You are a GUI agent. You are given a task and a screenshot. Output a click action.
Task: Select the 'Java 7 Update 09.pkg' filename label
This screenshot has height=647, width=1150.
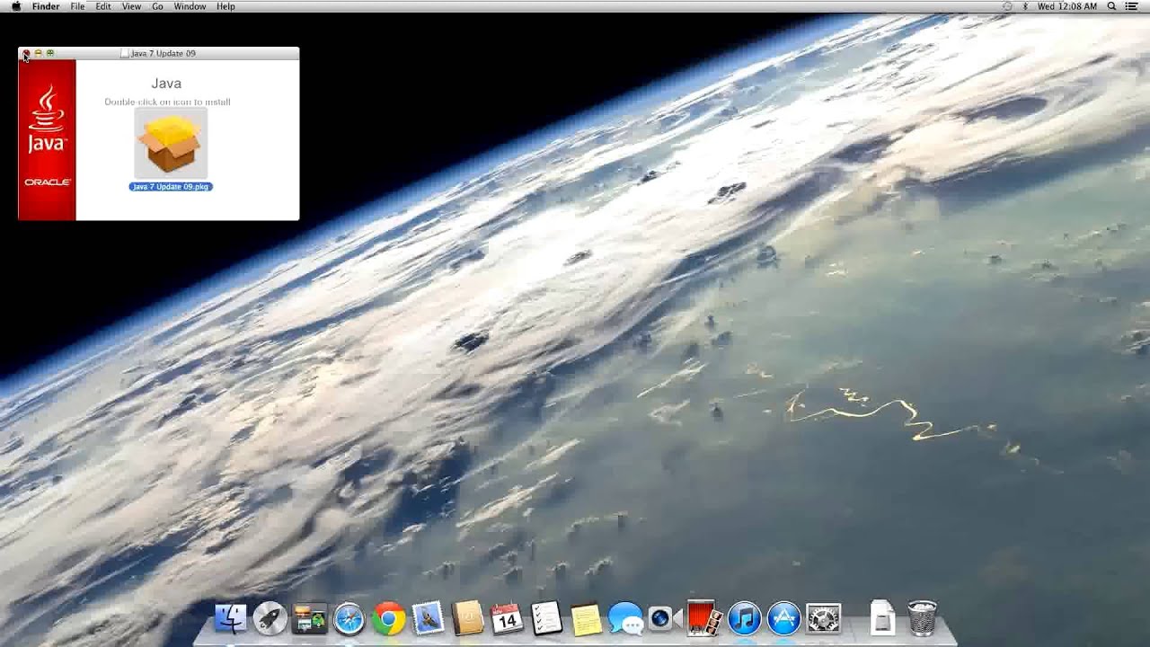click(171, 187)
